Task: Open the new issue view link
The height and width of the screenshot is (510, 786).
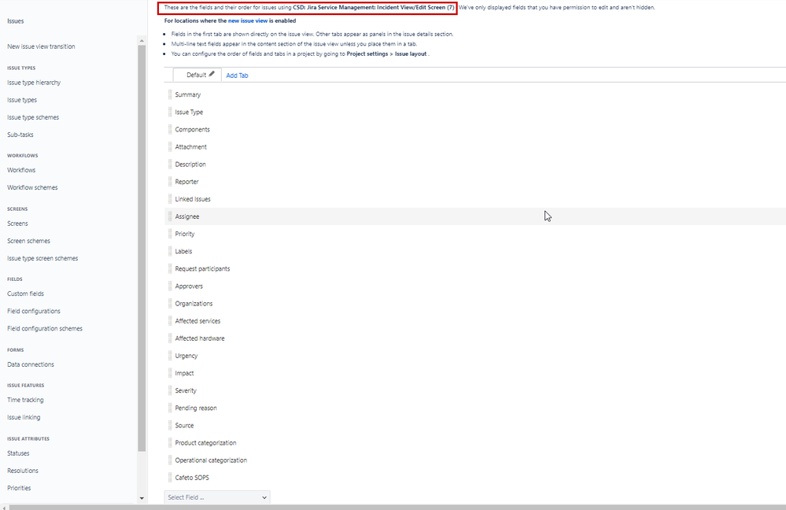Action: [248, 20]
